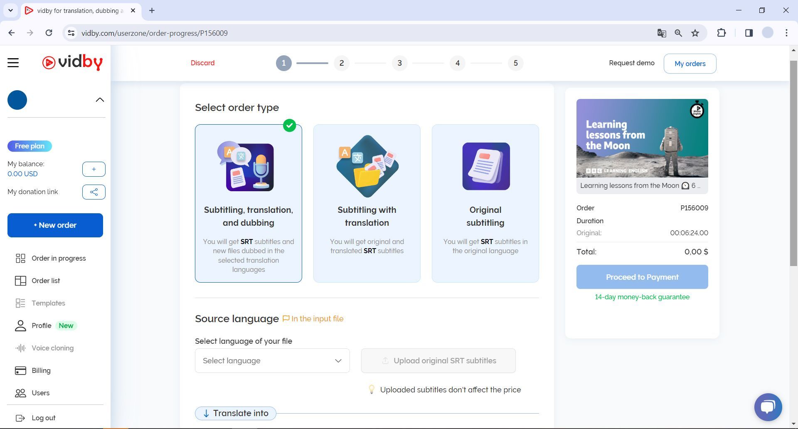Expand the Translate into section

pos(235,413)
